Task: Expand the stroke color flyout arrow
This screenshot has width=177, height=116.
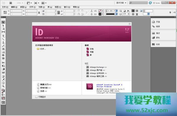Action: [103, 14]
